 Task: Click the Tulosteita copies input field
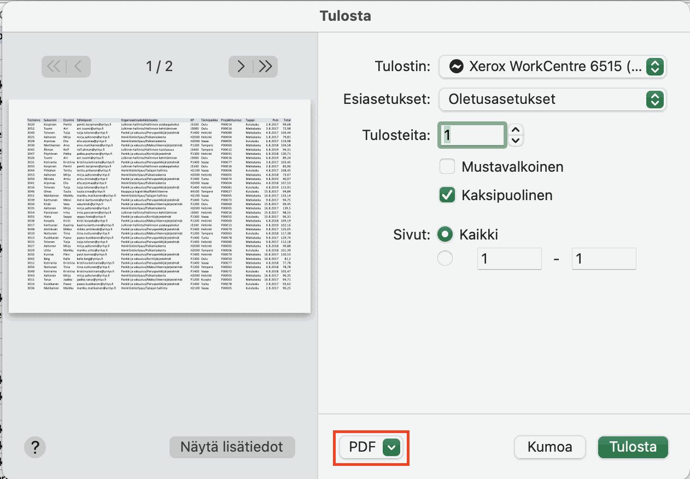click(x=472, y=135)
